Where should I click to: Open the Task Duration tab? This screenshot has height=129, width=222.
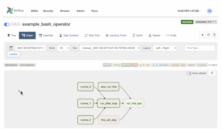tap(69, 35)
